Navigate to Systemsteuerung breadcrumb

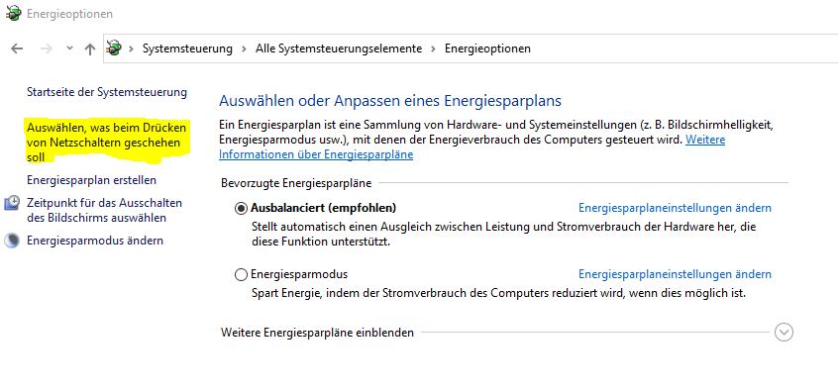point(187,49)
